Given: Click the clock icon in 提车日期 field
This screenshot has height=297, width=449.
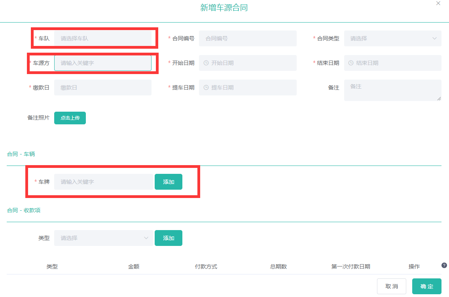Looking at the screenshot, I should tap(206, 88).
